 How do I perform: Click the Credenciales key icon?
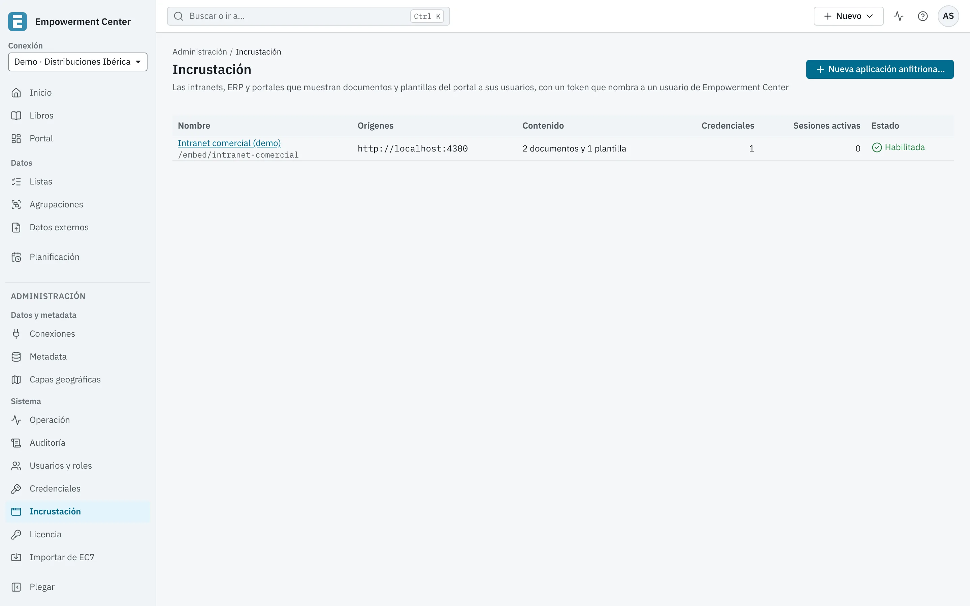[x=16, y=489]
